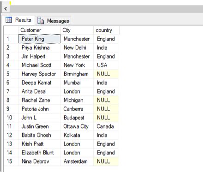The width and height of the screenshot is (205, 172).
Task: Click the New York city cell
Action: coord(77,65)
